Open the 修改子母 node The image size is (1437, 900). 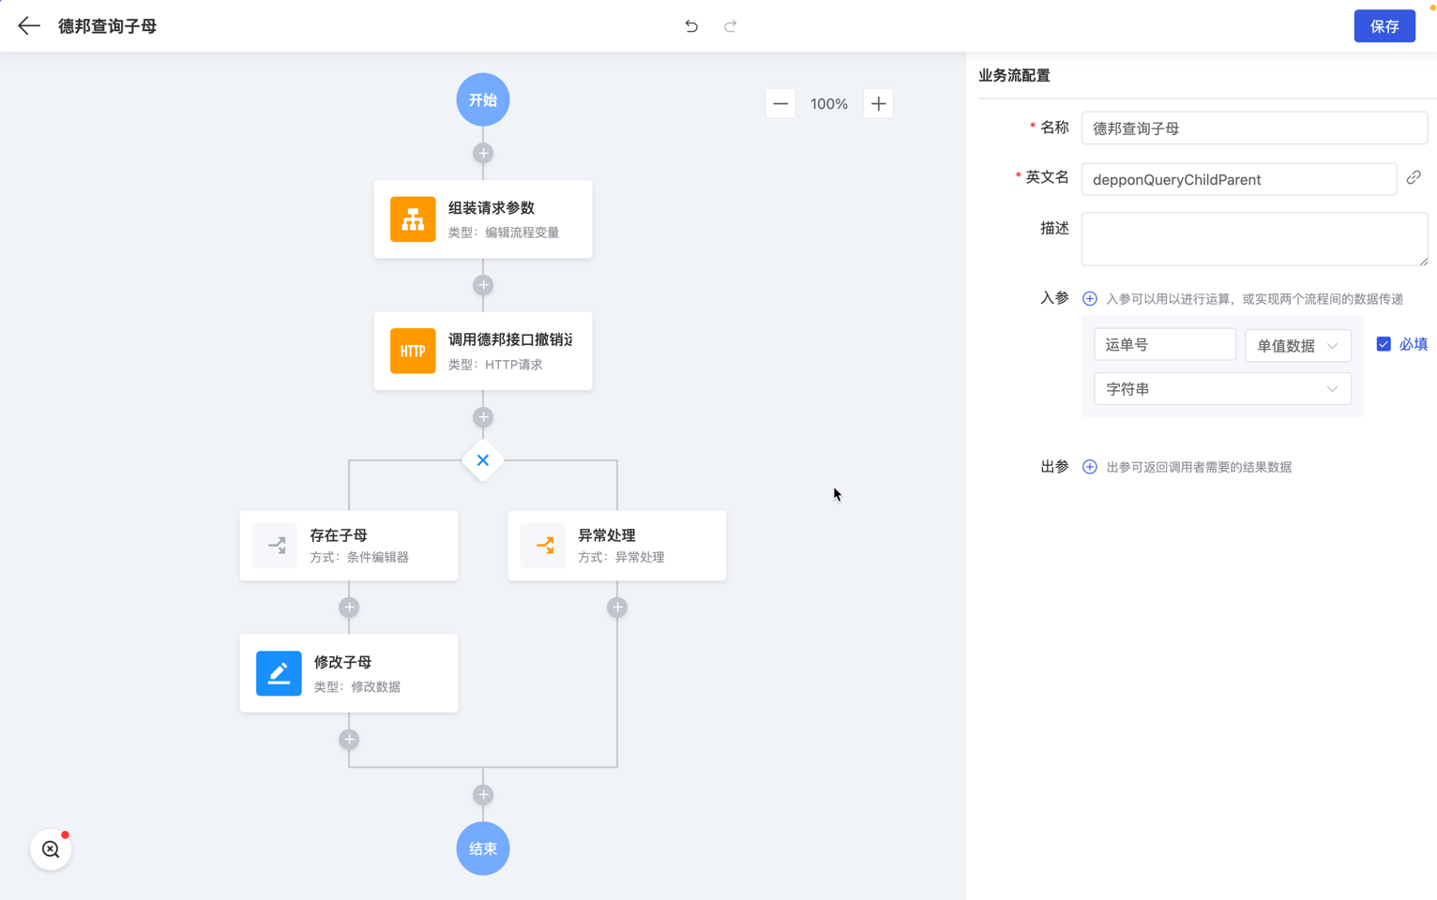[349, 673]
